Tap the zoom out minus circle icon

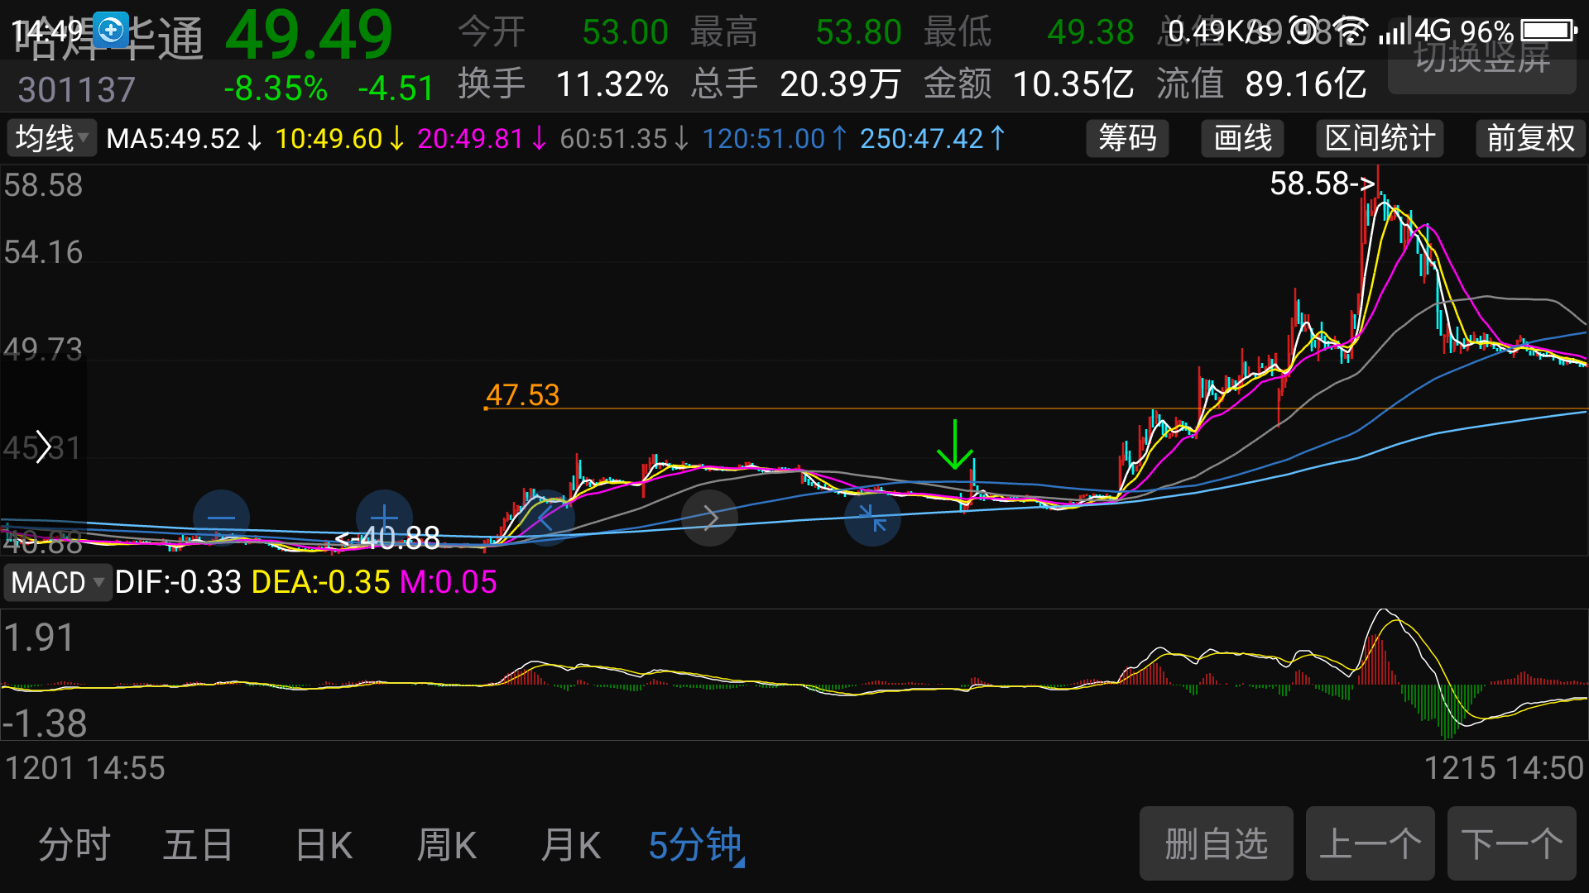(x=221, y=518)
